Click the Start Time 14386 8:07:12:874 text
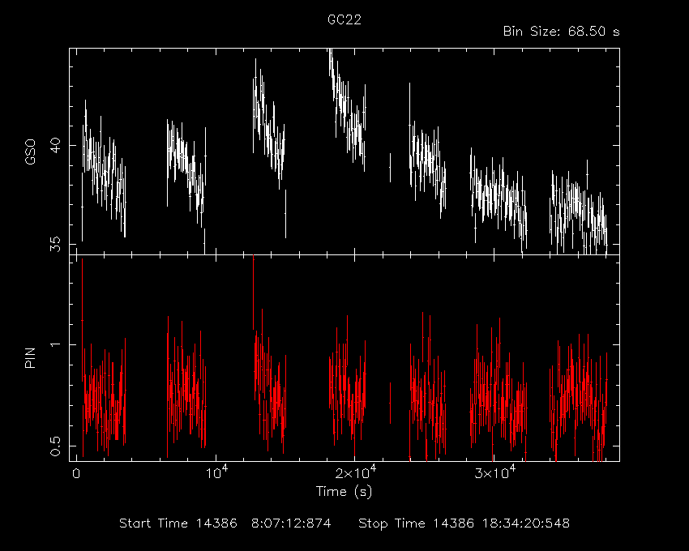Screen dimensions: 689x551 point(225,523)
